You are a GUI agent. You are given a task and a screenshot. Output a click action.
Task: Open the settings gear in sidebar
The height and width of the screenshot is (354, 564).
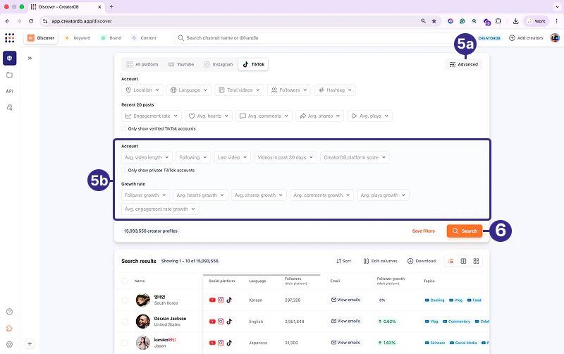point(10,344)
